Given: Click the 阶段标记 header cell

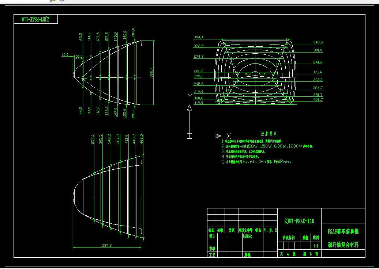Looking at the screenshot, I should click(x=289, y=238).
